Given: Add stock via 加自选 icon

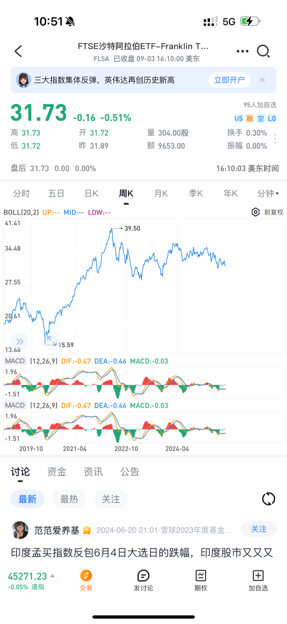Looking at the screenshot, I should click(x=258, y=576).
